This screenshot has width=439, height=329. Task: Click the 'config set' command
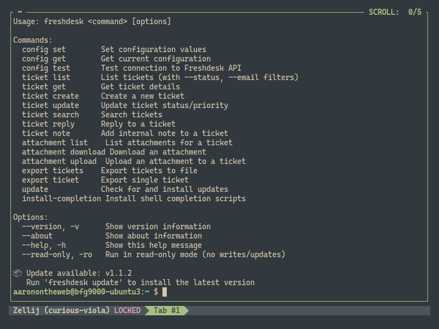pos(44,49)
